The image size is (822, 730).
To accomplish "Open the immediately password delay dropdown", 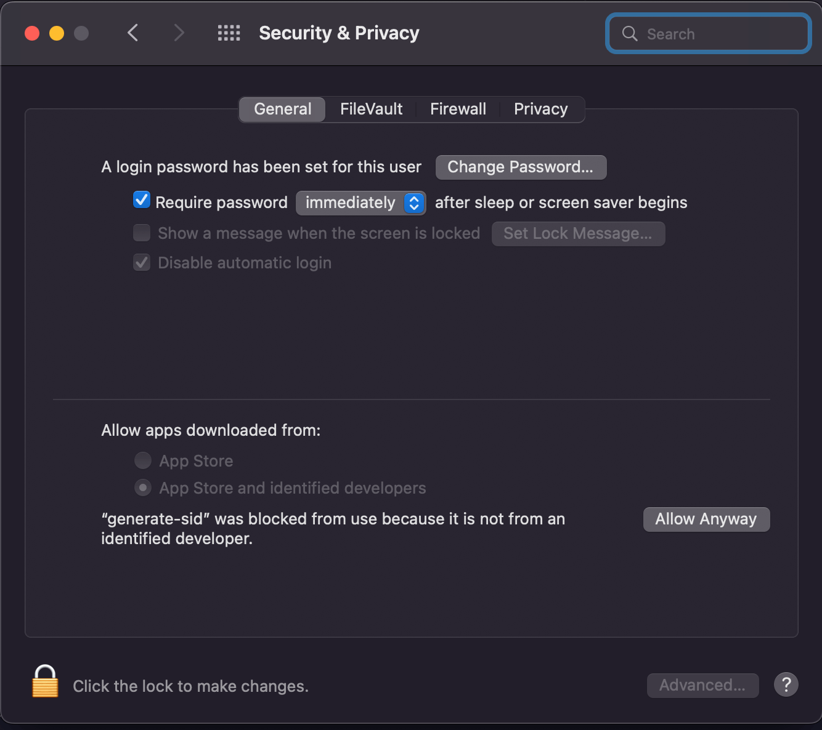I will pos(361,203).
